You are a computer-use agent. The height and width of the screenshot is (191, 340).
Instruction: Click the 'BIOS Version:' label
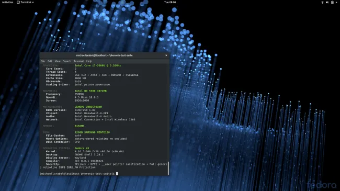(56, 110)
